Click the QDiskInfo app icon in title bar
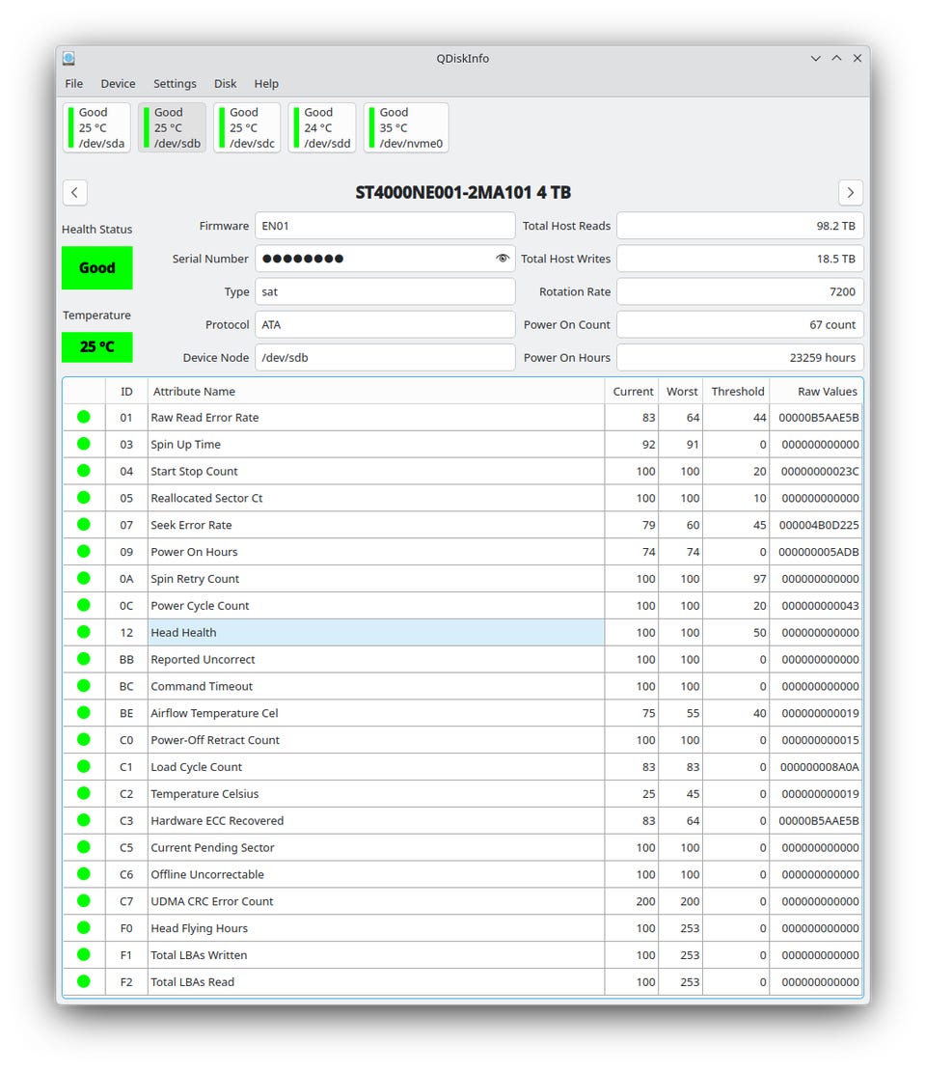 pos(69,58)
